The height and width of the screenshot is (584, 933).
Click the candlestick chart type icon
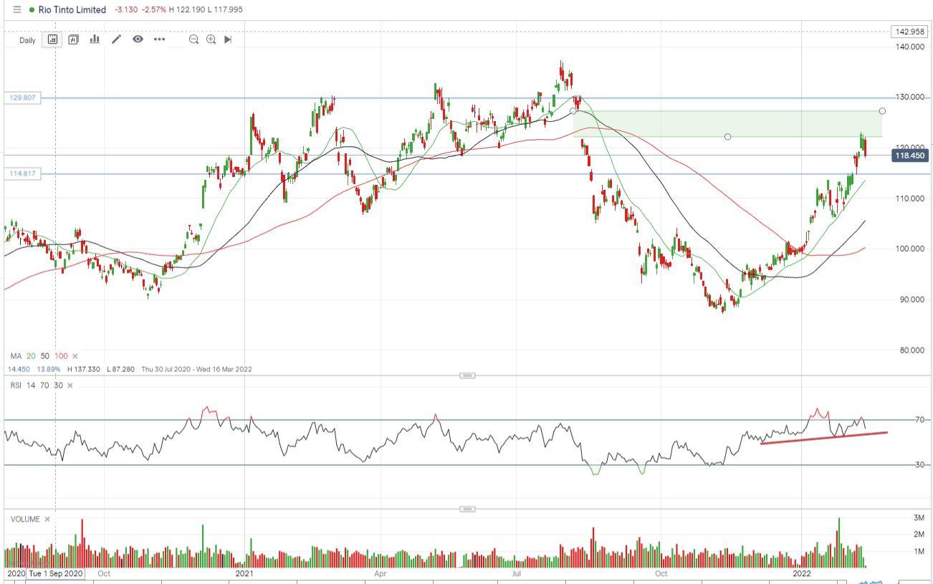[x=73, y=39]
